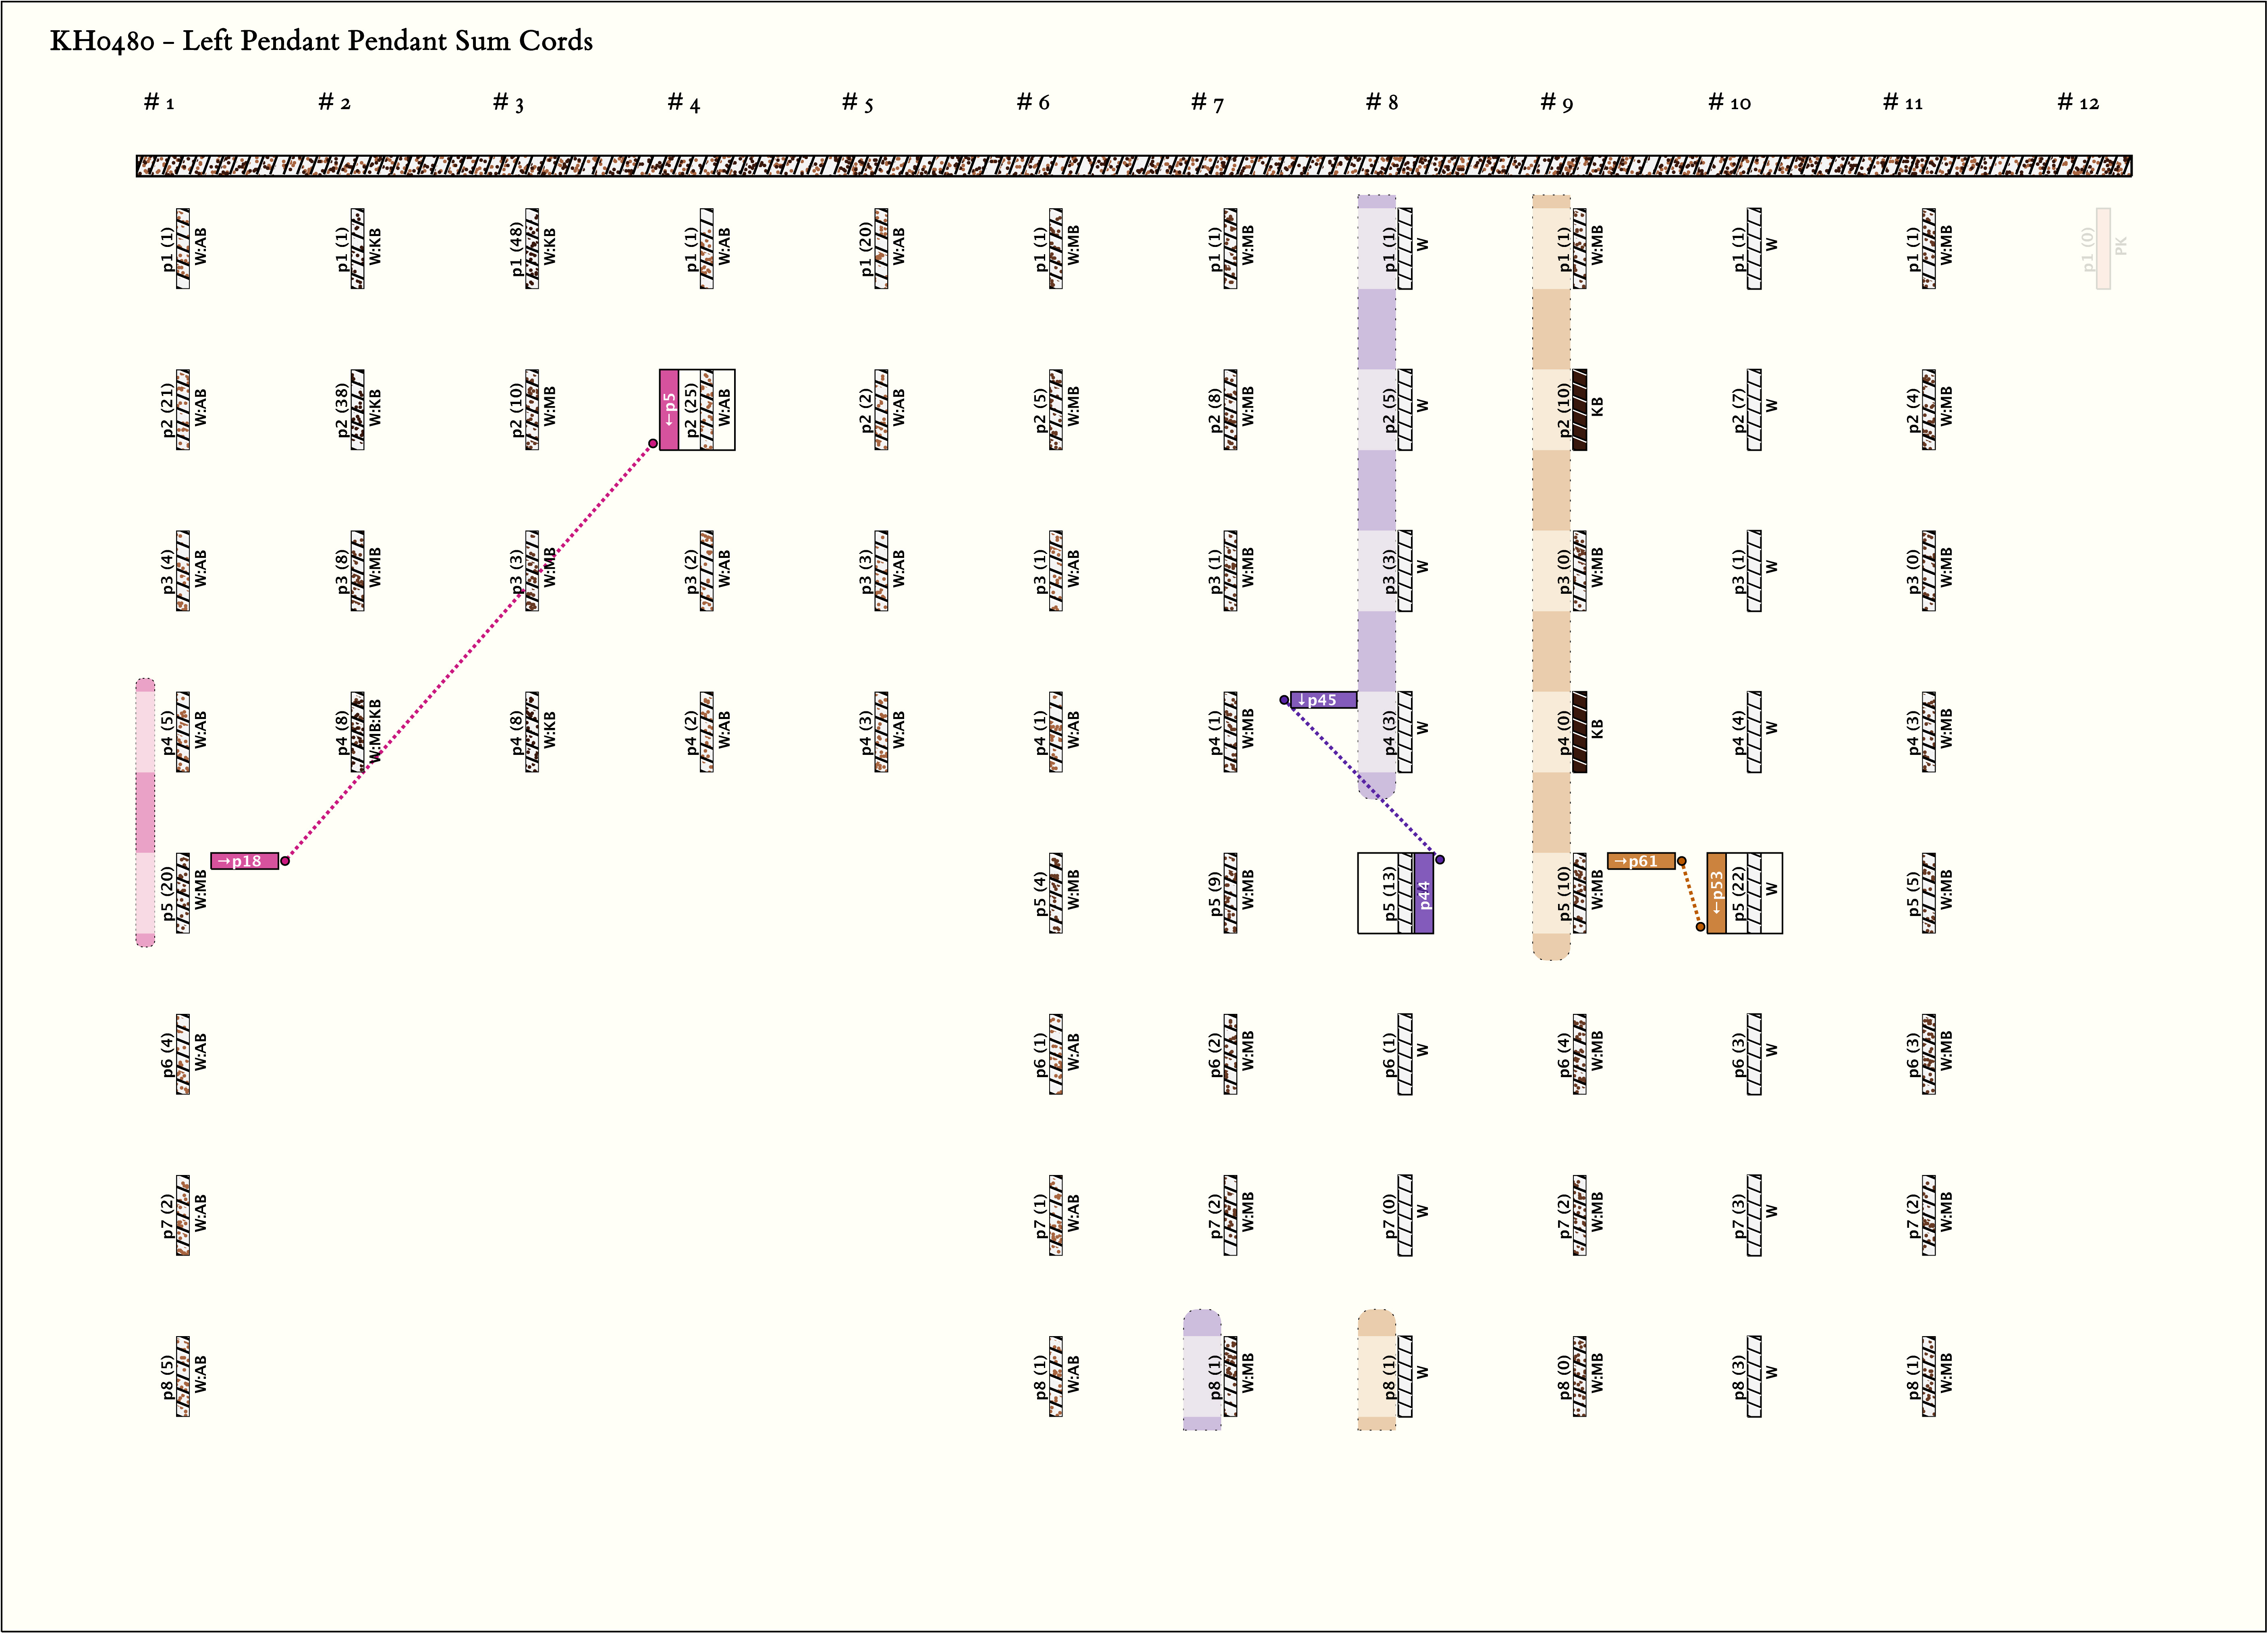The height and width of the screenshot is (1633, 2268).
Task: Click cord p1 (48) in column 3
Action: [x=532, y=248]
